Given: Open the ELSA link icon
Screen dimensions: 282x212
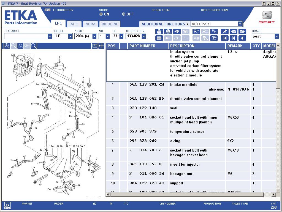Looking at the screenshot, I should [196, 31].
